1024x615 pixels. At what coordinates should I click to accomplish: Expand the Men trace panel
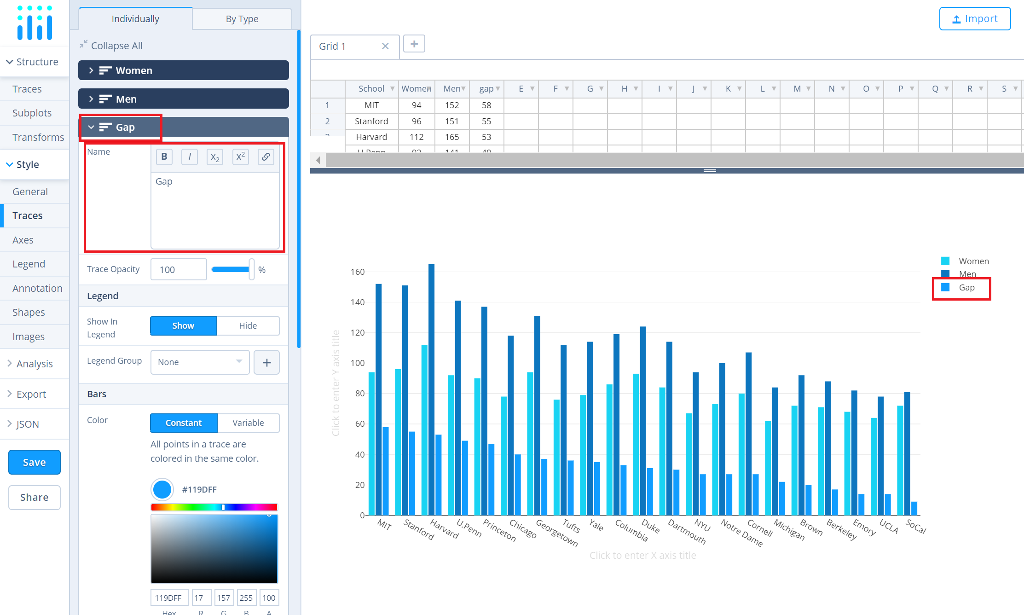[x=184, y=99]
